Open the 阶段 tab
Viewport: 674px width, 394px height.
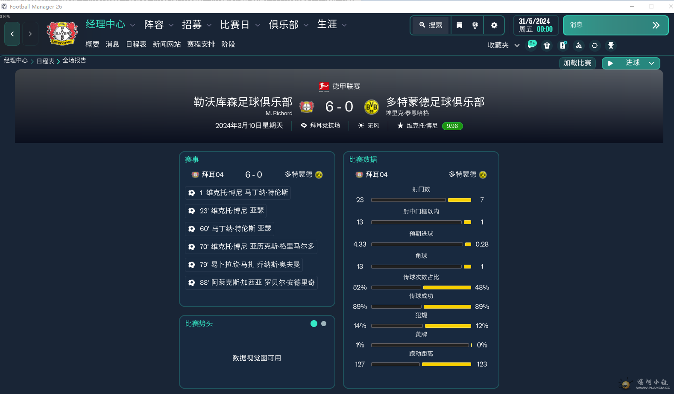(228, 44)
